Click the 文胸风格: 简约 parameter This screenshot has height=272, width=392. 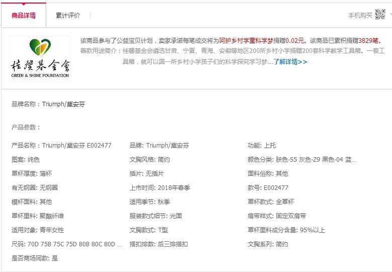[x=149, y=159]
